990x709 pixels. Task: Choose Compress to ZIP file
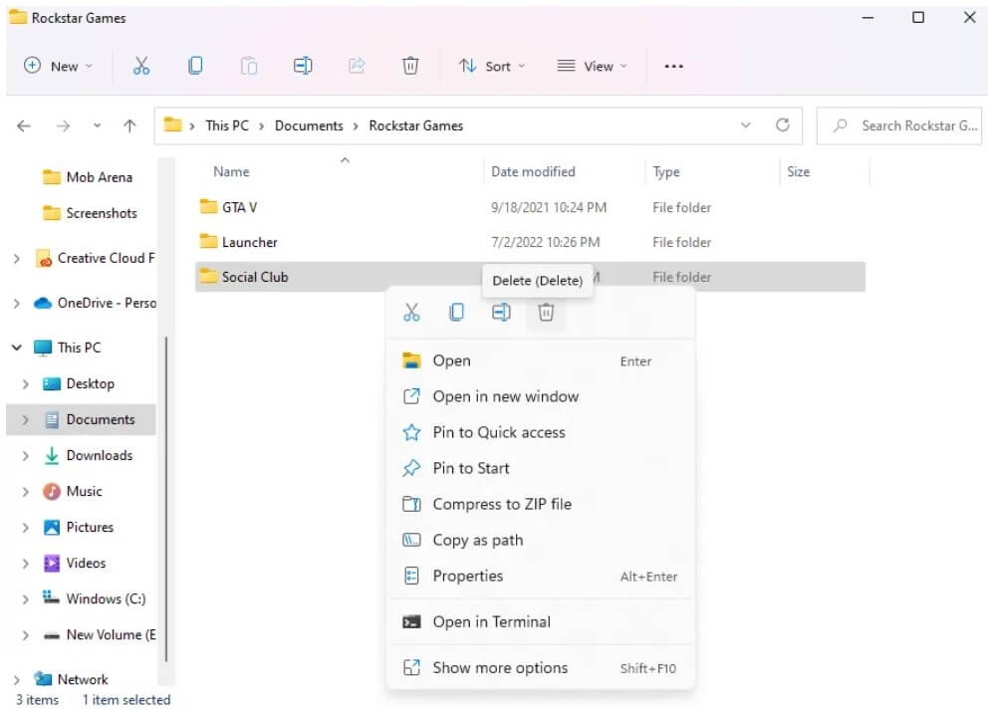click(540, 504)
